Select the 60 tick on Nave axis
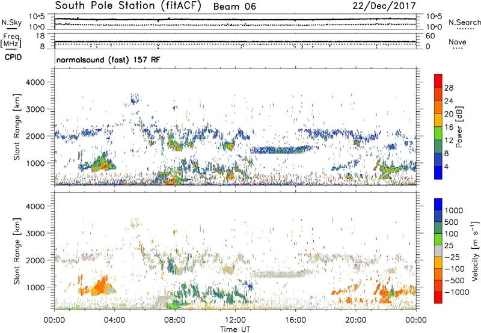This screenshot has height=333, width=481. (430, 36)
